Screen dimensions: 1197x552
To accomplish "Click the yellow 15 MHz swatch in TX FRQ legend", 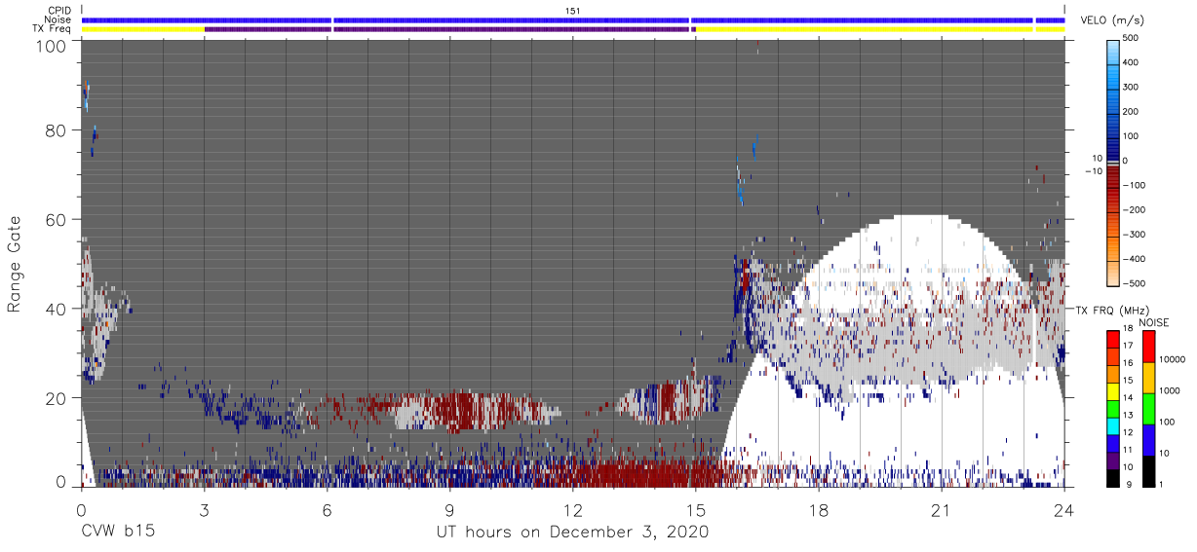I will tap(1113, 390).
